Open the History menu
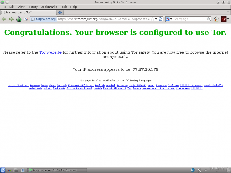The width and height of the screenshot is (231, 173). point(33,7)
